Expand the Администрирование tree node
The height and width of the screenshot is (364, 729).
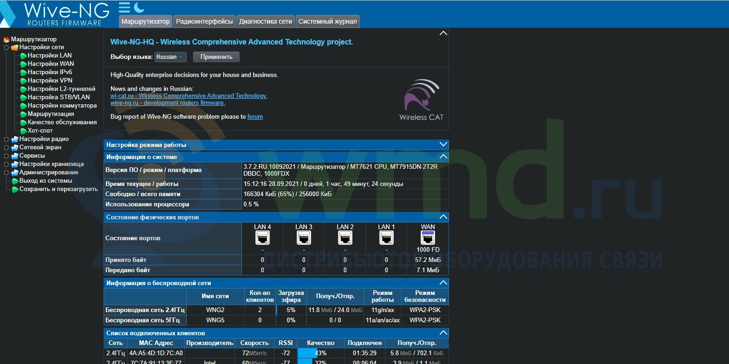[7, 172]
